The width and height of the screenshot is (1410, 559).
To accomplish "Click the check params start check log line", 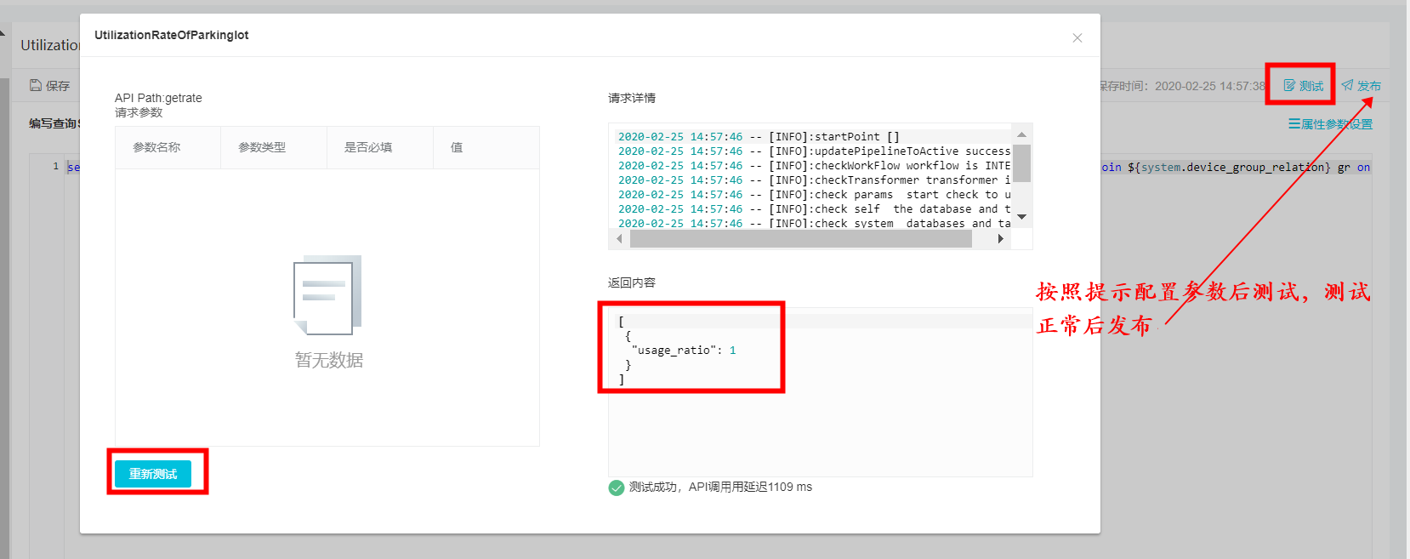I will coord(814,194).
